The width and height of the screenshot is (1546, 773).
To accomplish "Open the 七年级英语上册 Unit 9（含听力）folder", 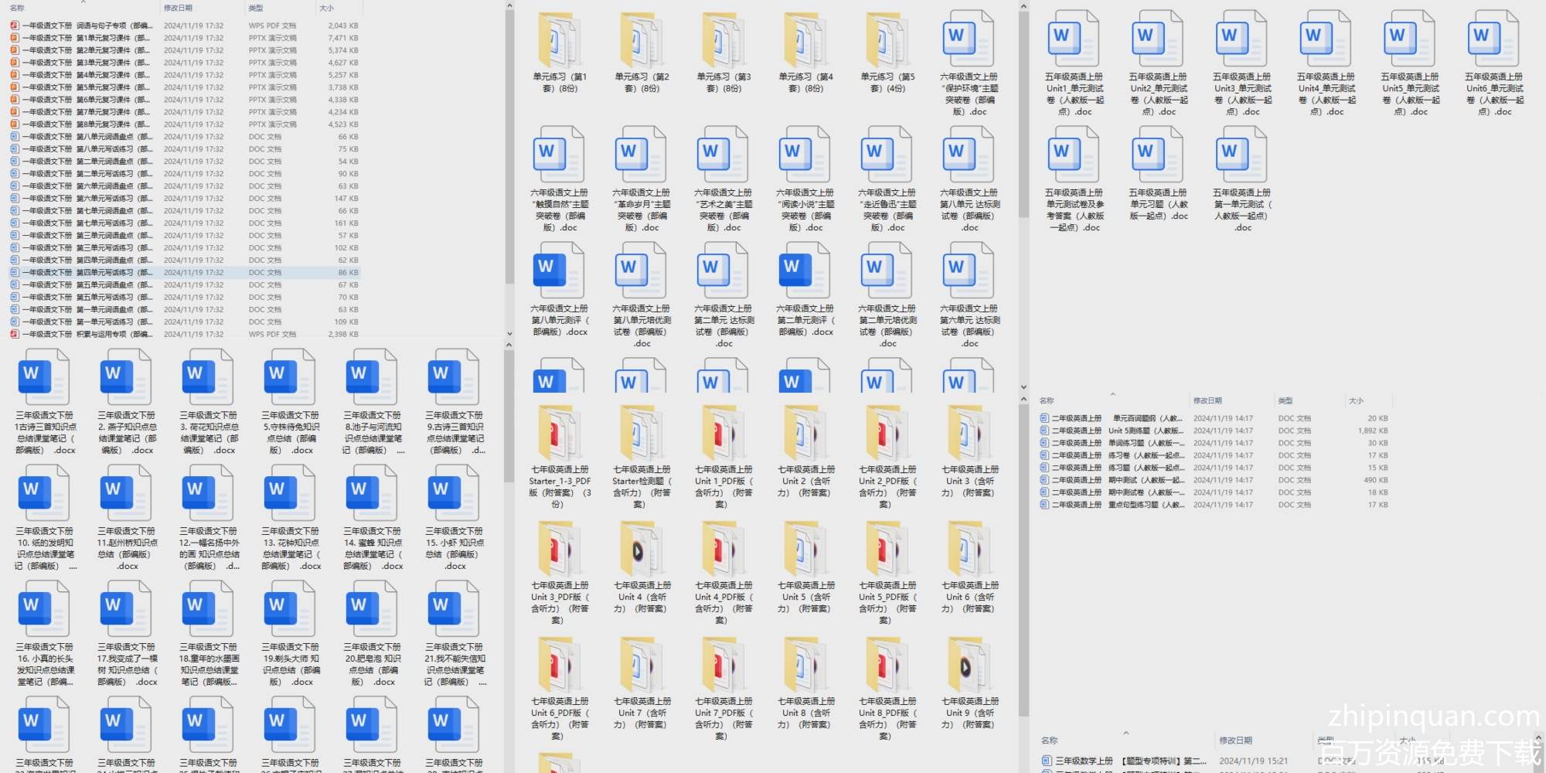I will pyautogui.click(x=969, y=666).
